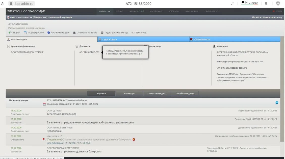Viewport: 285px width, 159px height.
Task: Click the red signature seal icon
Action: (x=134, y=140)
